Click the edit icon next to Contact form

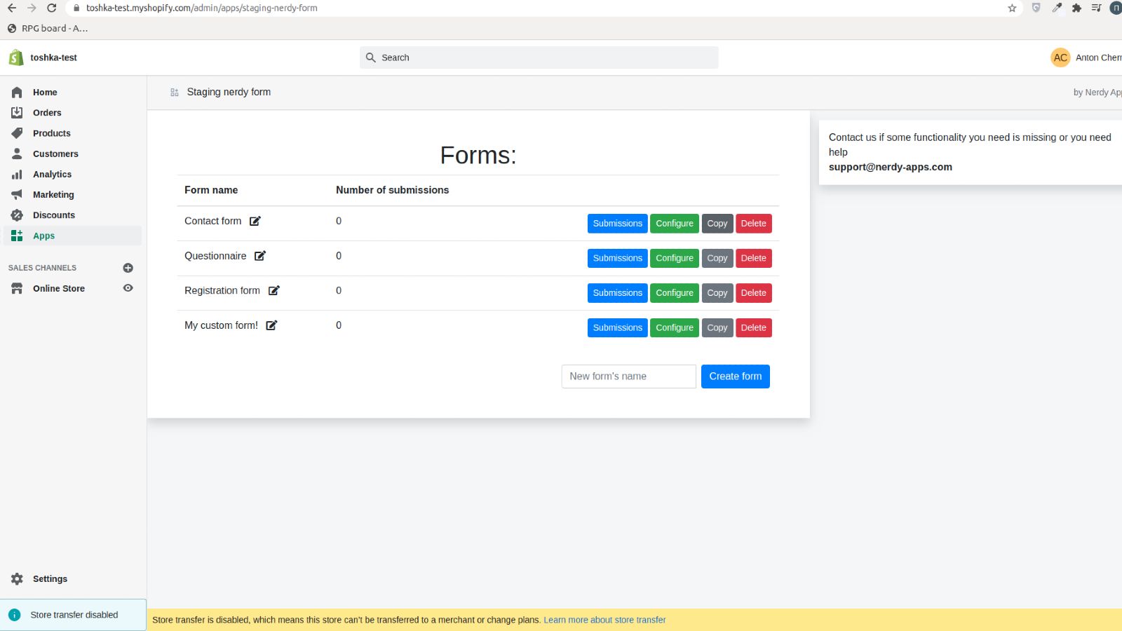coord(255,221)
